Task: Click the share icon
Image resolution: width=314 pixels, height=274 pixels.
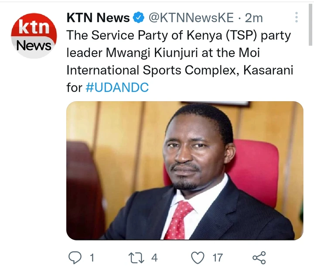Action: pyautogui.click(x=259, y=257)
